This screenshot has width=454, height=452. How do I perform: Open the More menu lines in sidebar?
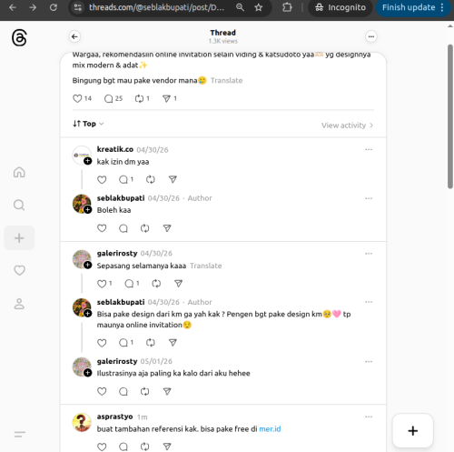19,435
